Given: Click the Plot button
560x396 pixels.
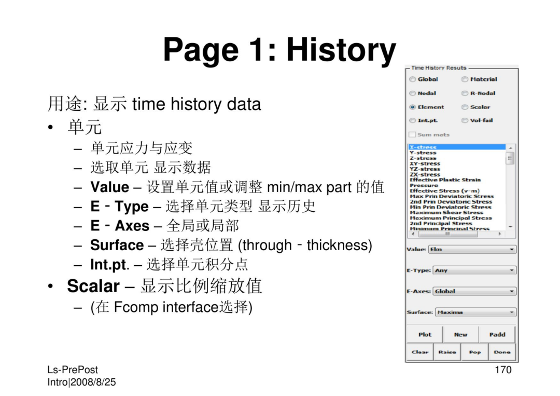Looking at the screenshot, I should tap(425, 335).
